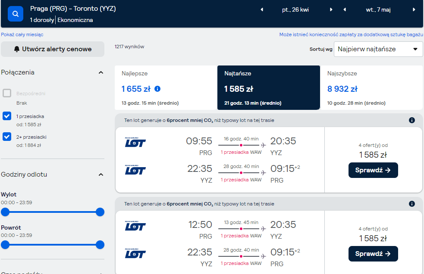Go to next departure date after pt., 26 kwi

tap(331, 10)
